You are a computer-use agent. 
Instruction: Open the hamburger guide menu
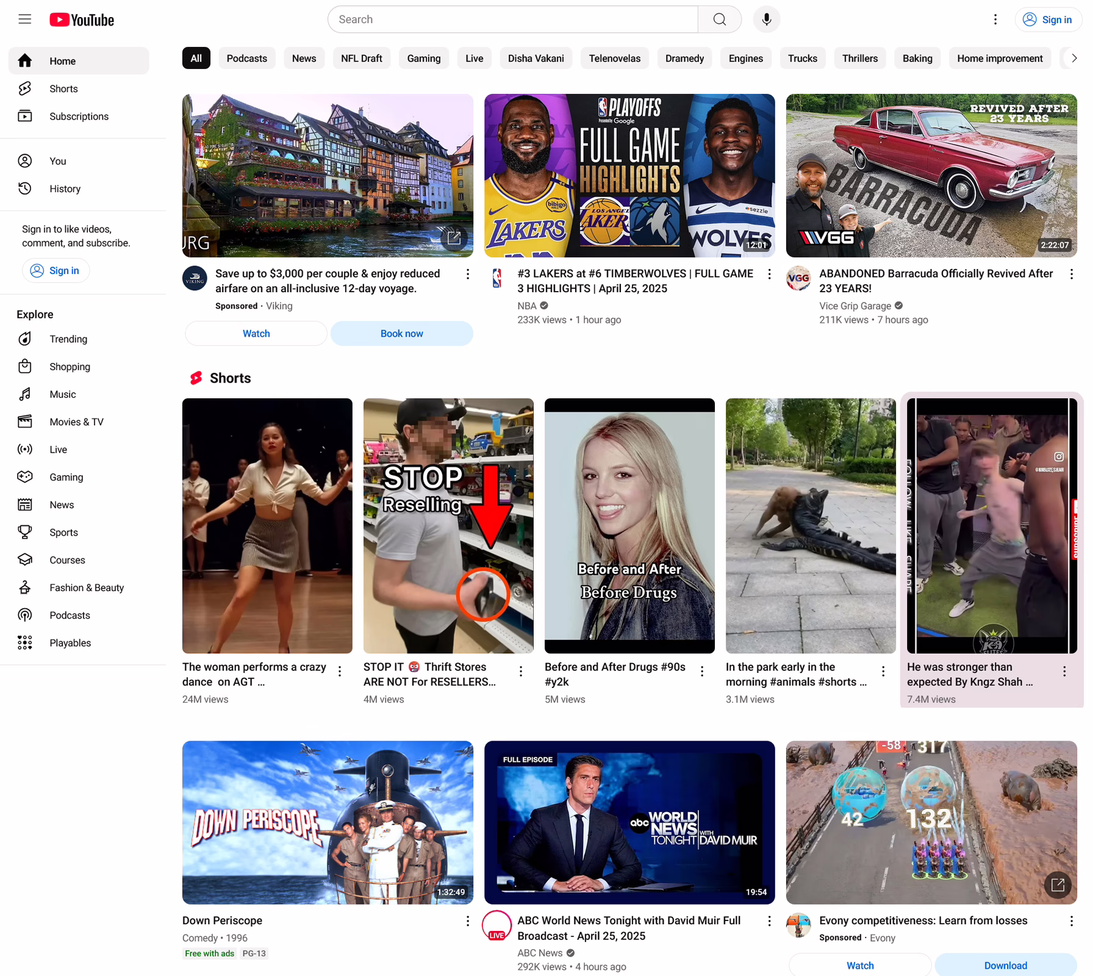[24, 20]
